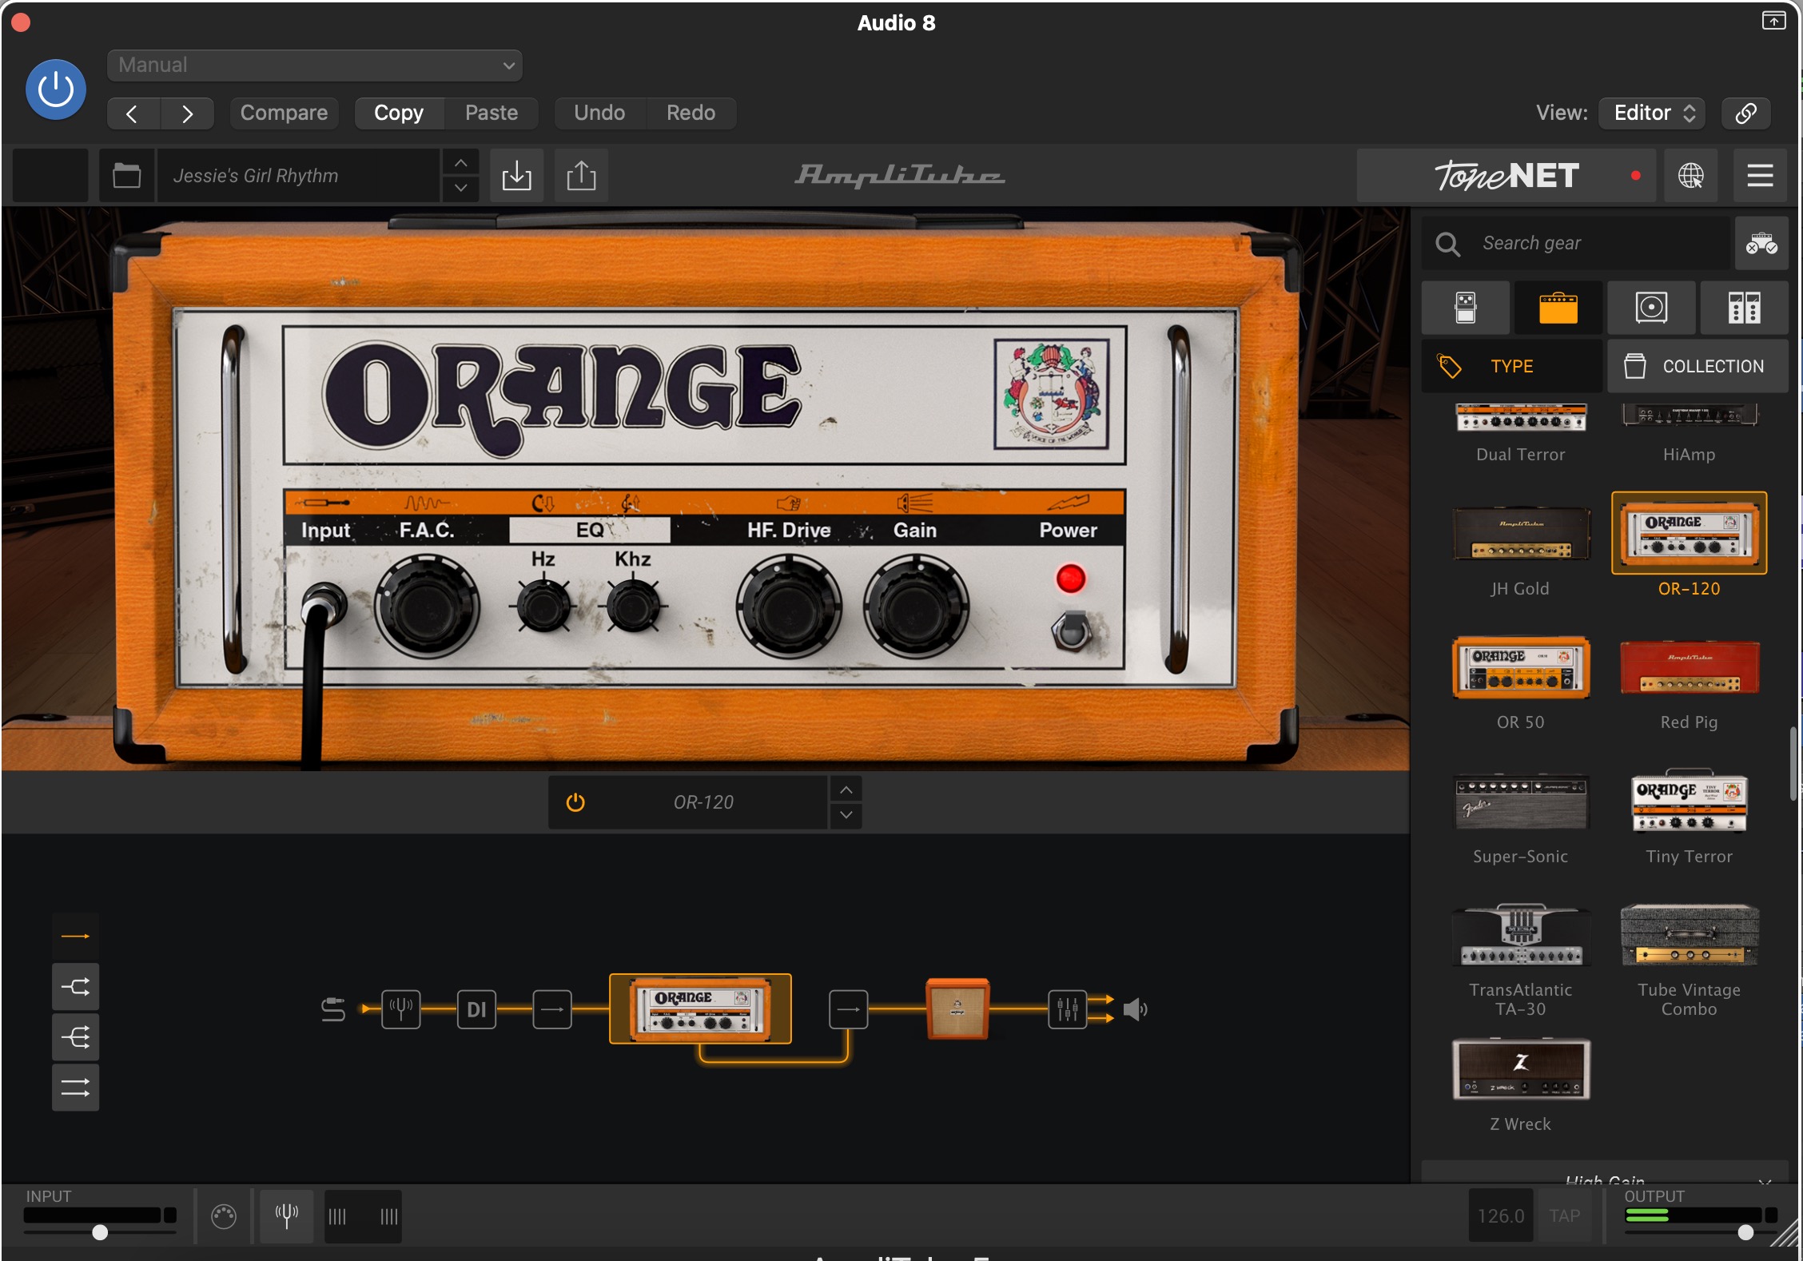Toggle the plugin power bypass button
The width and height of the screenshot is (1803, 1261).
[x=56, y=89]
